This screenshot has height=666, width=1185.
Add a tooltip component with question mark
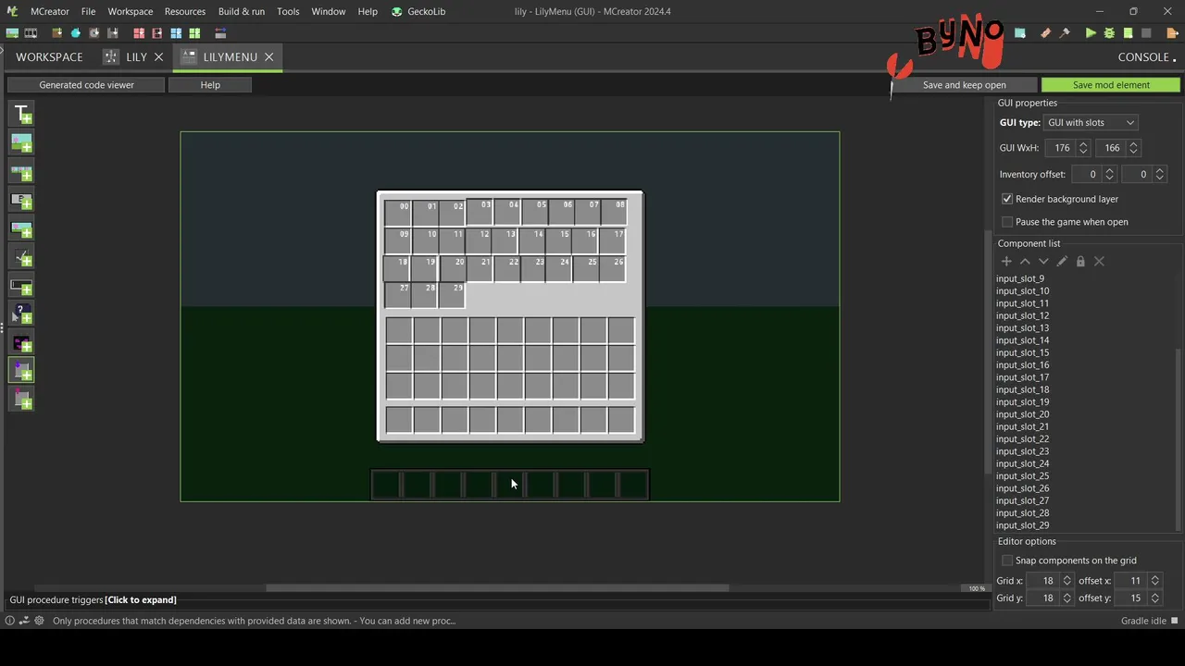pos(22,314)
